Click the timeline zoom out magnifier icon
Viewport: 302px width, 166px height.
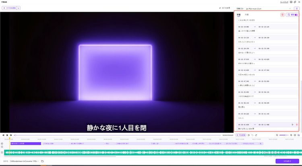point(277,135)
